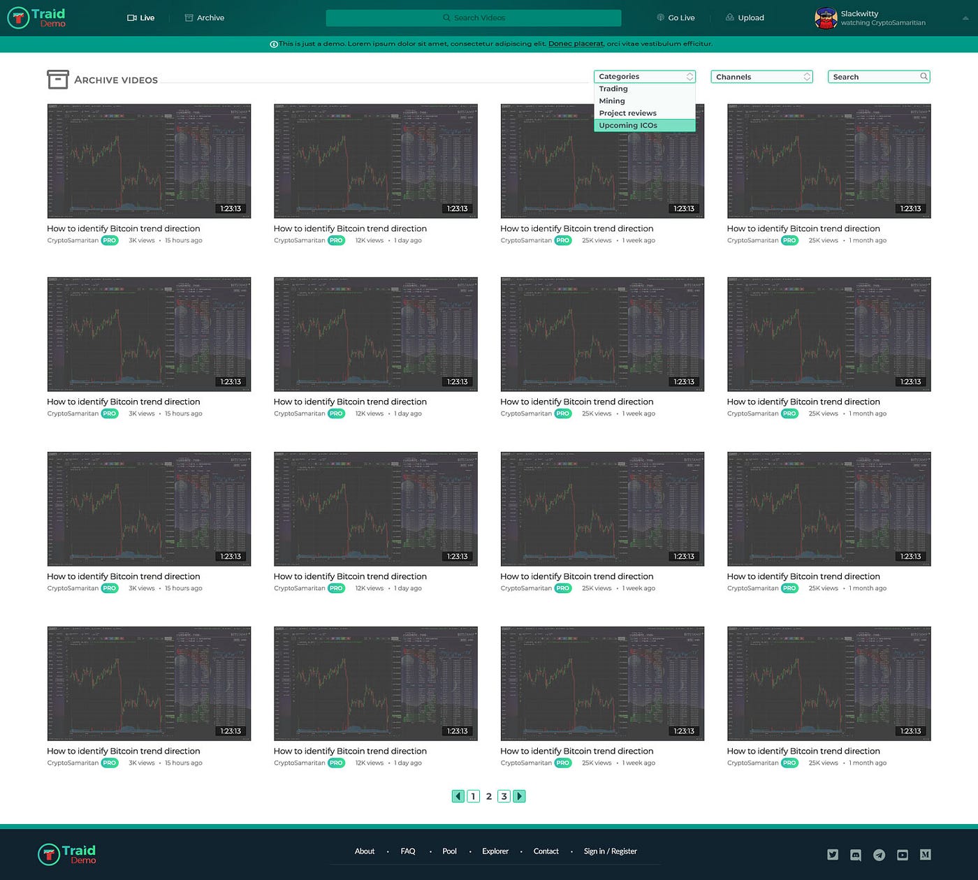978x880 pixels.
Task: Click the magnifier in the archive Search field
Action: (924, 76)
